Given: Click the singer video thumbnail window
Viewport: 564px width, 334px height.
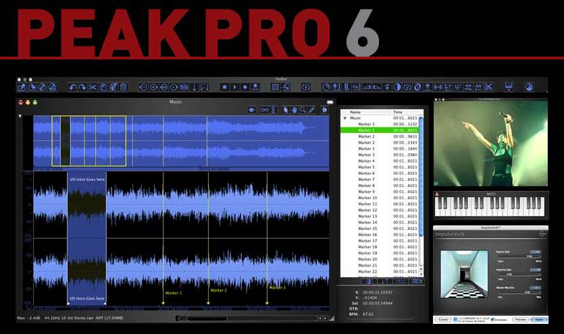Looking at the screenshot, I should pos(490,143).
